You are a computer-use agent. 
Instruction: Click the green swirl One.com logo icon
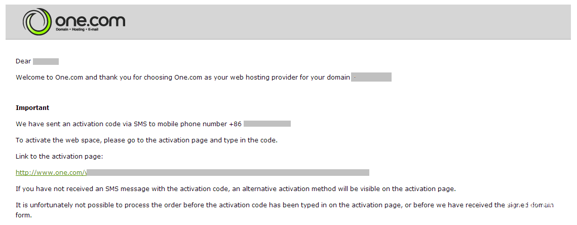pos(37,22)
